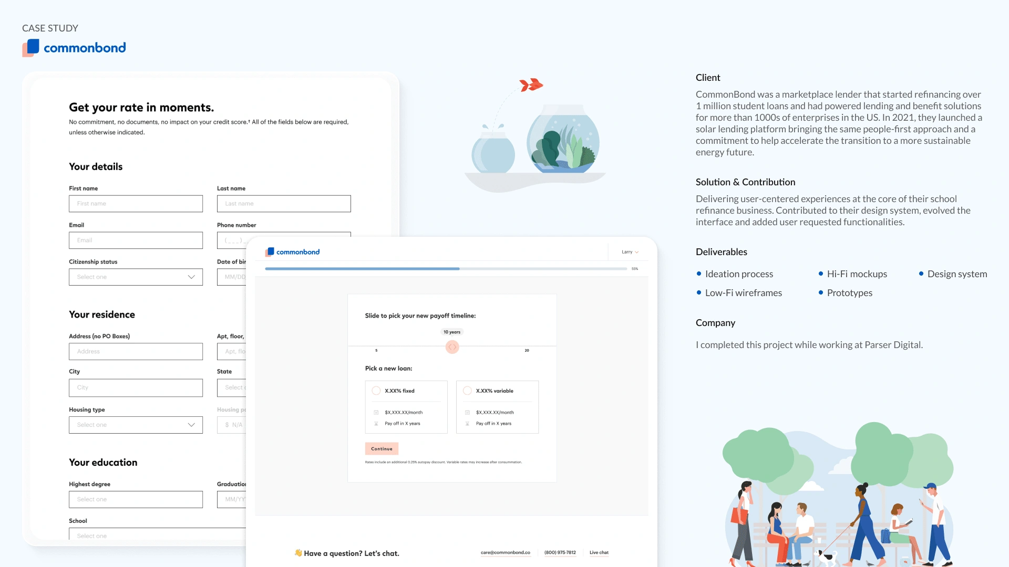This screenshot has width=1009, height=567.
Task: Click the 'Your details' section heading
Action: 96,167
